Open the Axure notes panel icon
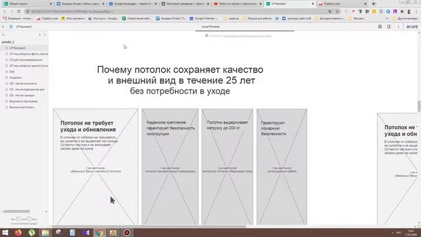 click(389, 26)
